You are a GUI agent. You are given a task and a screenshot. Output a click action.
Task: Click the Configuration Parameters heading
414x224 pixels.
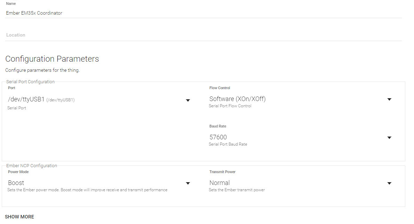pos(52,59)
